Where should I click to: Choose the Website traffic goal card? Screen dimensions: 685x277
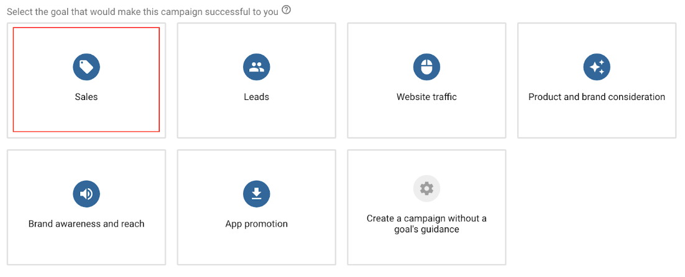click(x=427, y=80)
